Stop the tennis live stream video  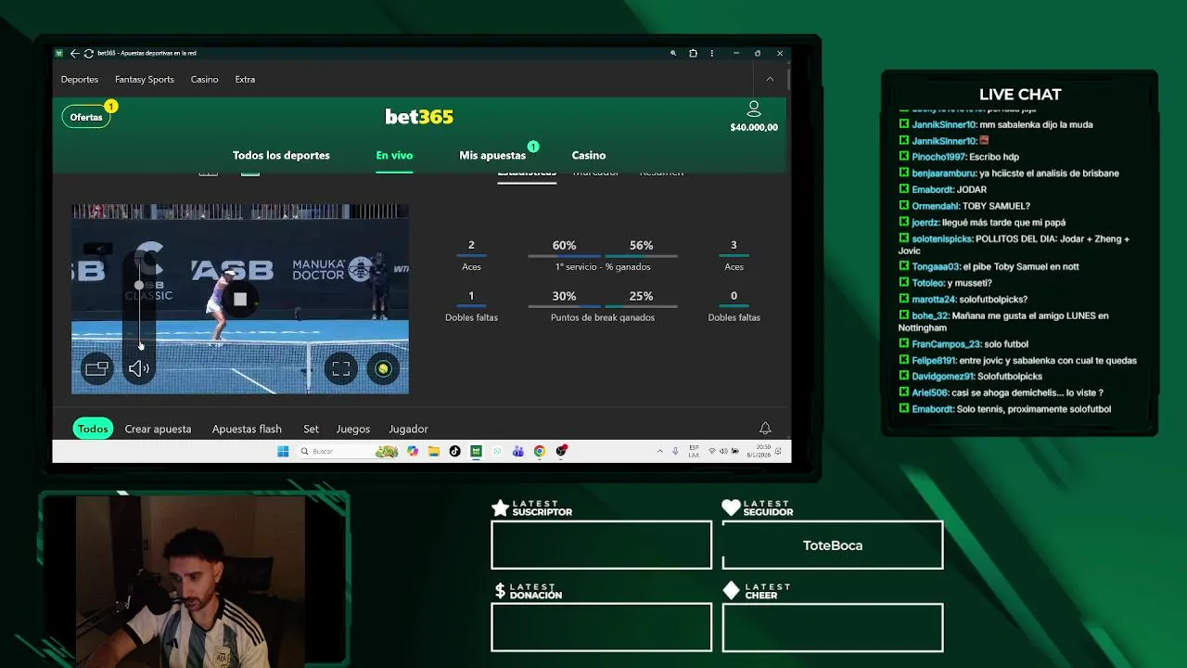click(240, 299)
